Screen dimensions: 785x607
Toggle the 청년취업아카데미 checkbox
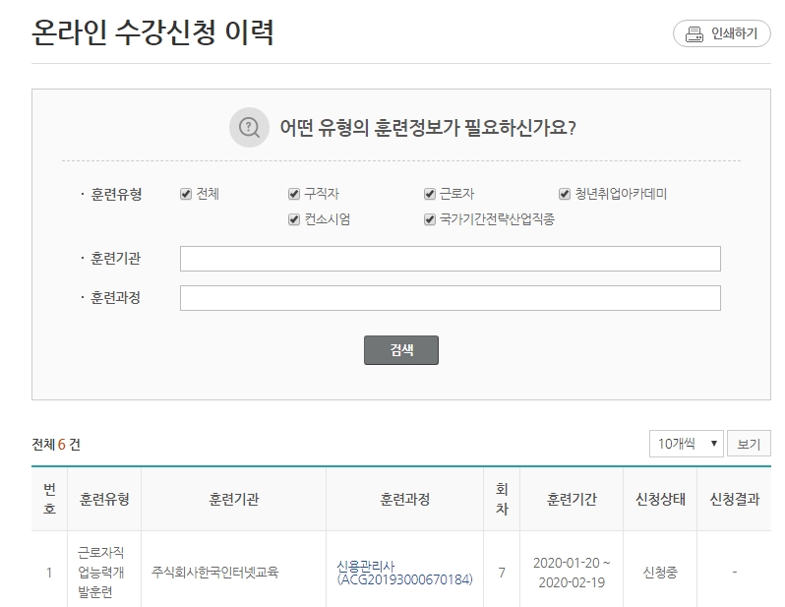click(x=565, y=194)
